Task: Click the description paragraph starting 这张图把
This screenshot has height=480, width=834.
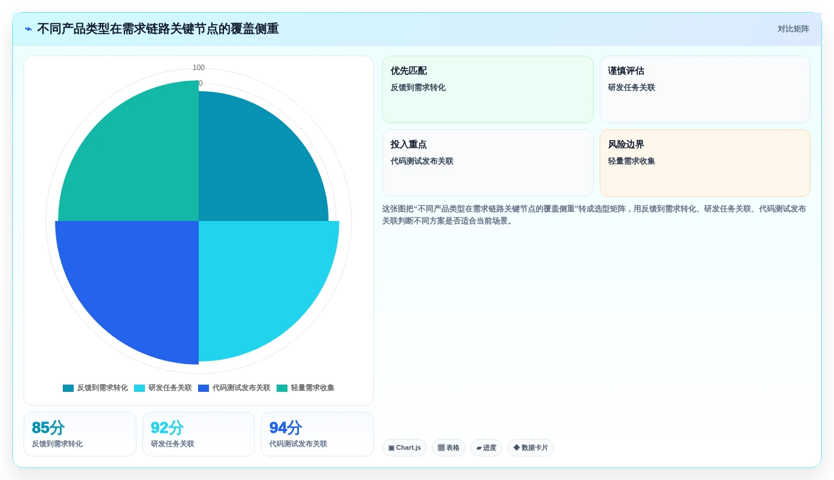Action: [594, 215]
